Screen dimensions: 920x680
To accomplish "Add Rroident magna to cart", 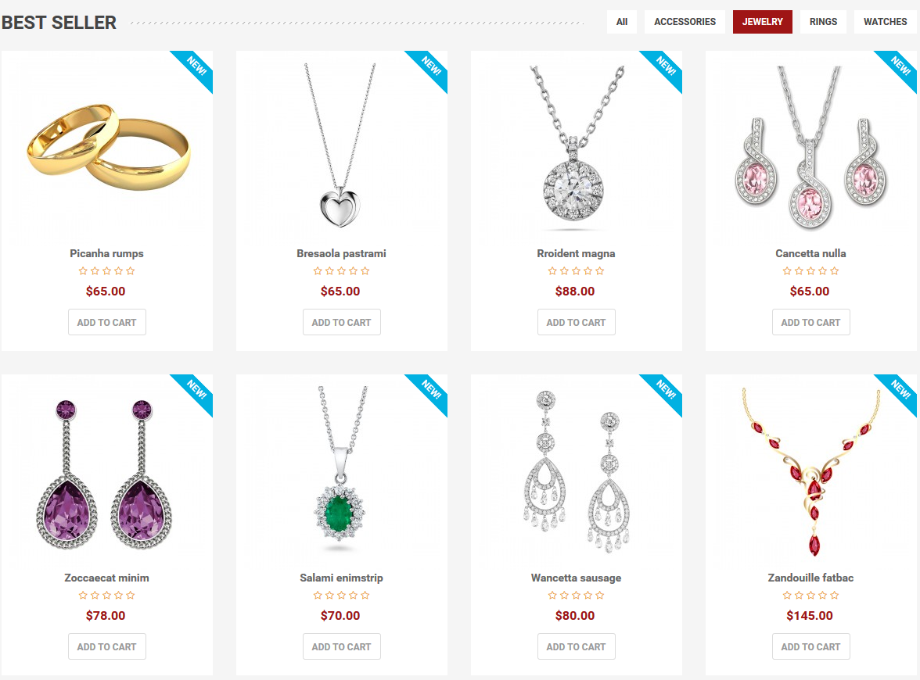I will pyautogui.click(x=576, y=322).
